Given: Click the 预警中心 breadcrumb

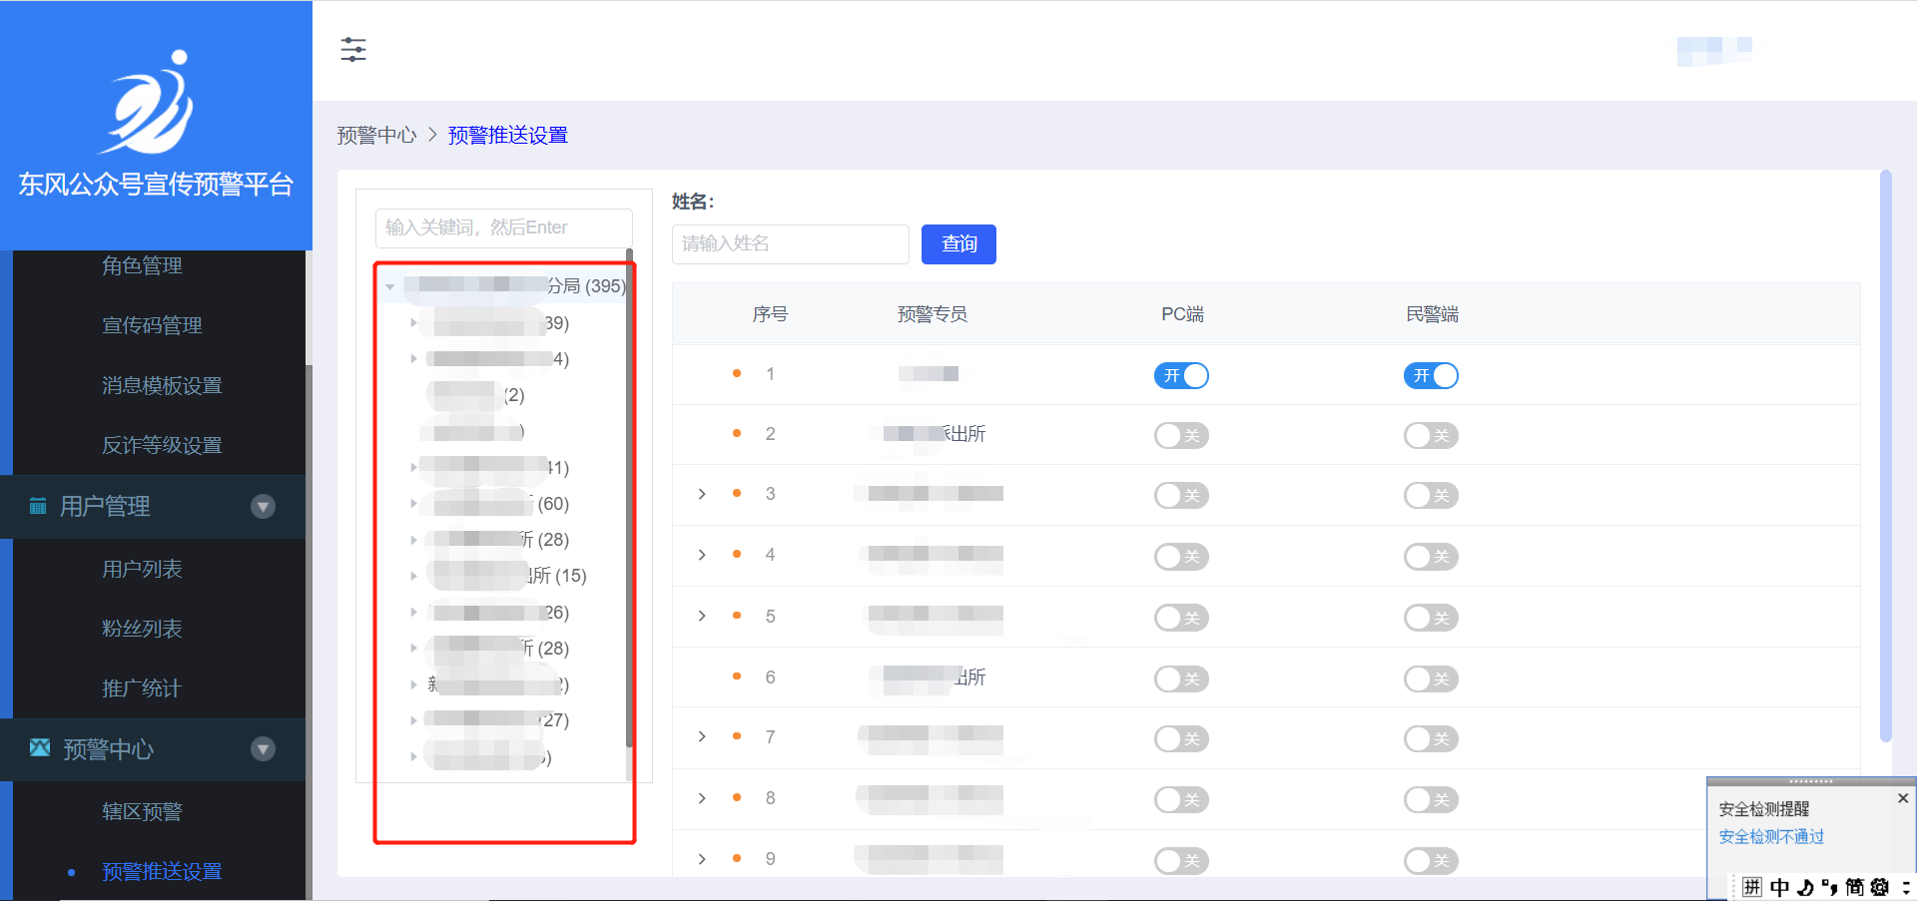Looking at the screenshot, I should point(376,135).
